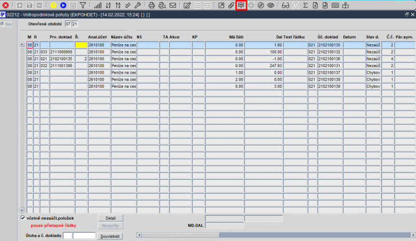Click the Excel export icon

(x=315, y=5)
